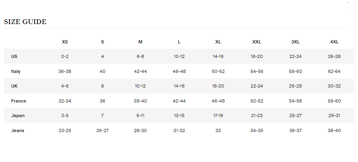Select Jeans size 38-40 cell
This screenshot has height=162, width=358.
[x=334, y=131]
